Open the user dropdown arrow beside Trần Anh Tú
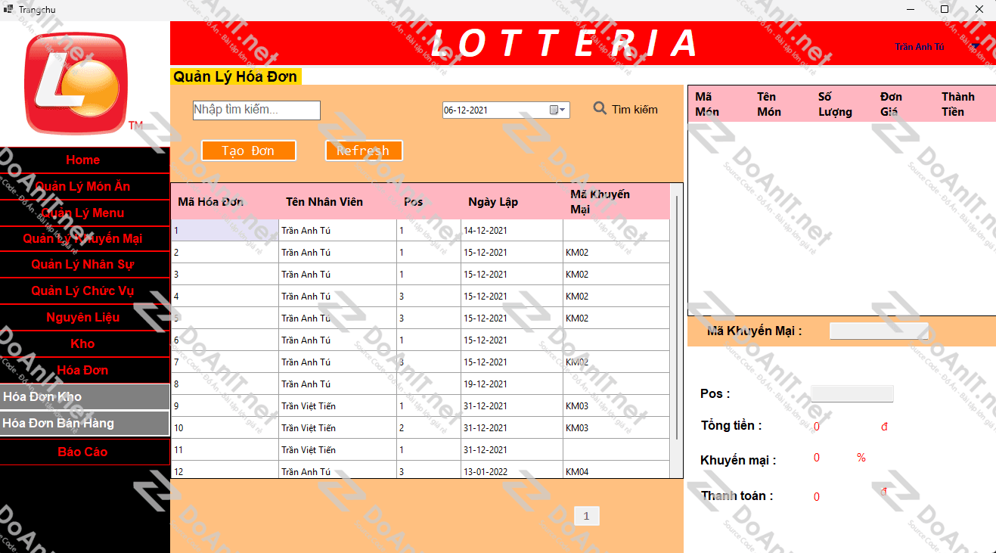The width and height of the screenshot is (996, 553). click(x=975, y=47)
